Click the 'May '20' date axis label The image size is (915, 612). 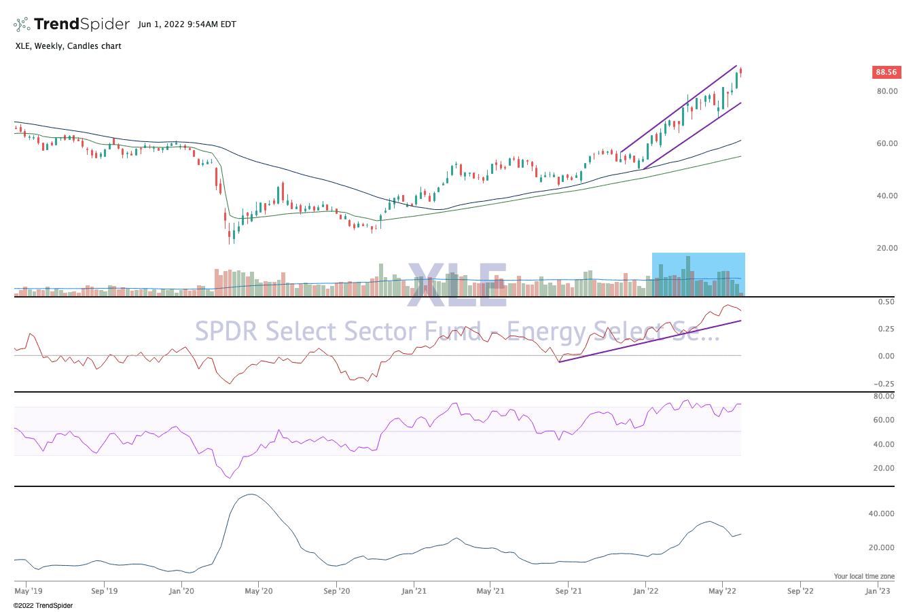click(258, 591)
